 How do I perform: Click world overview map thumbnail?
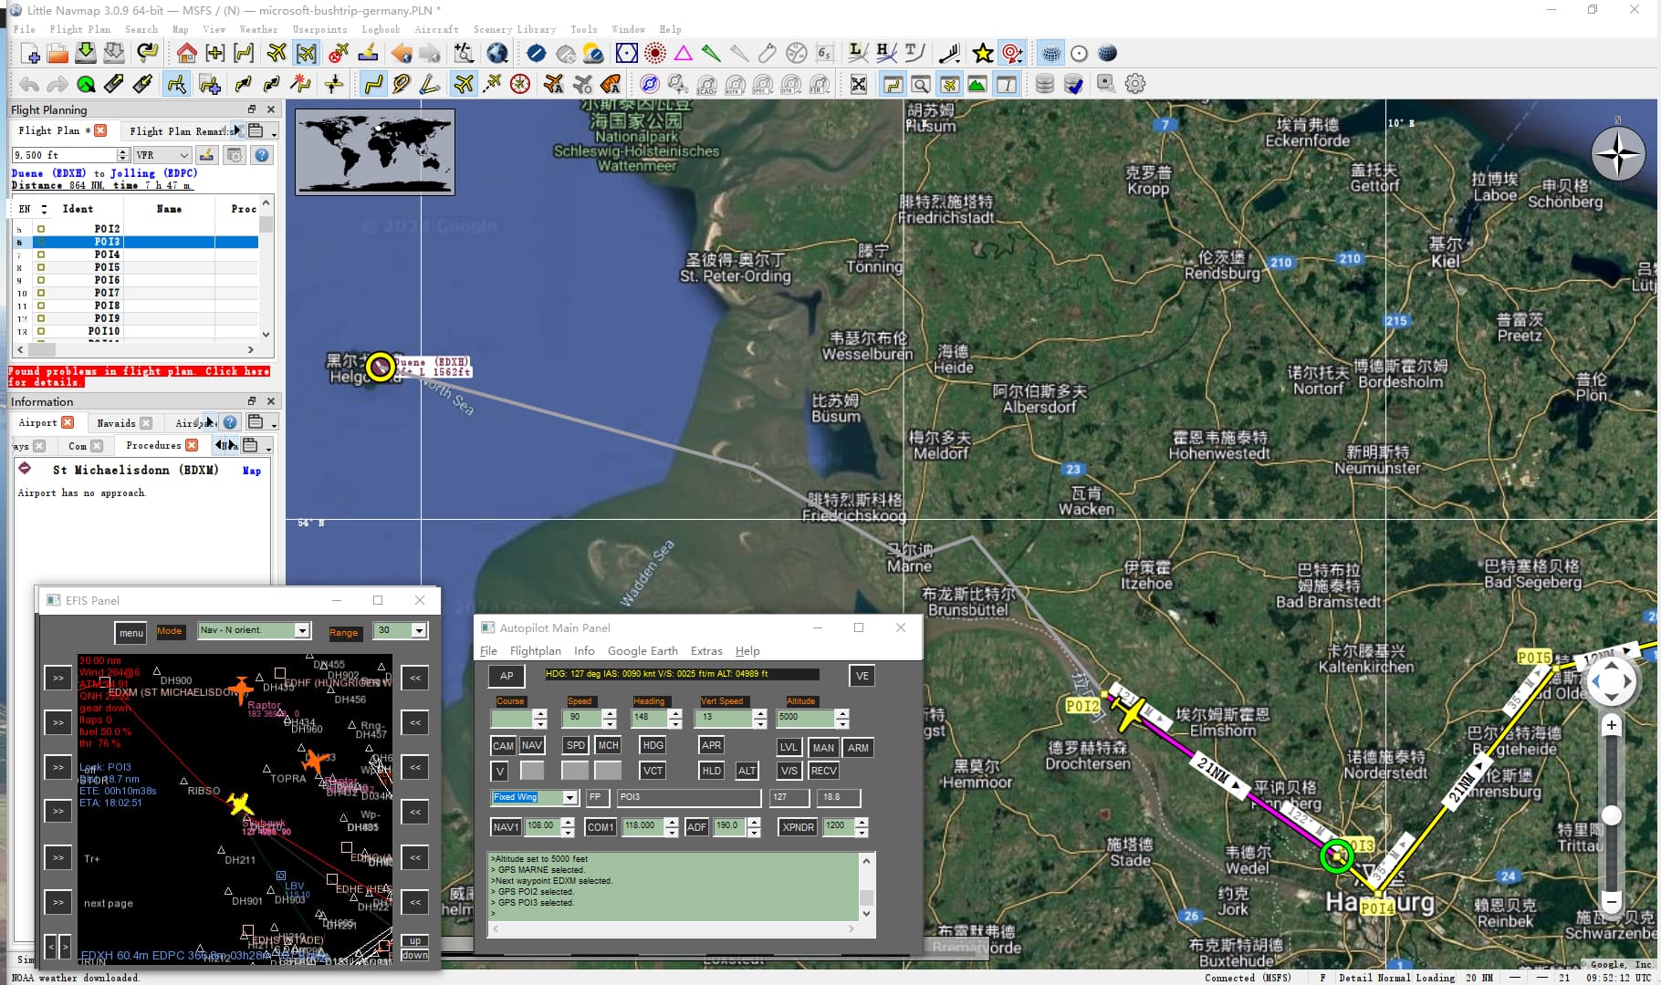tap(375, 152)
